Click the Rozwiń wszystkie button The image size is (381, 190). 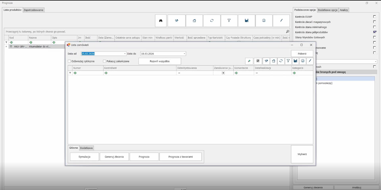pyautogui.click(x=160, y=61)
